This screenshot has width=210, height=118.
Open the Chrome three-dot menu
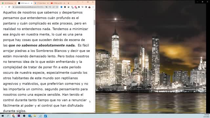[93, 7]
